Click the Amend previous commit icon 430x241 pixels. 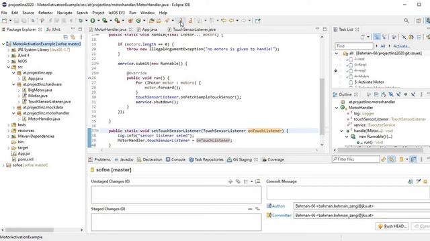click(411, 181)
